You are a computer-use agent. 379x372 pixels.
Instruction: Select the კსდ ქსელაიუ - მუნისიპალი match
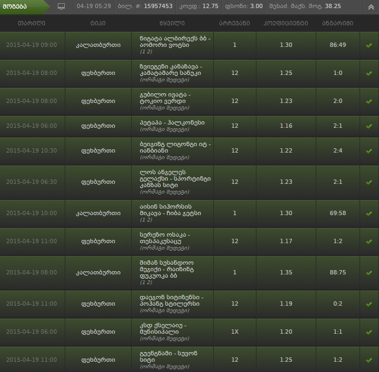click(x=163, y=328)
